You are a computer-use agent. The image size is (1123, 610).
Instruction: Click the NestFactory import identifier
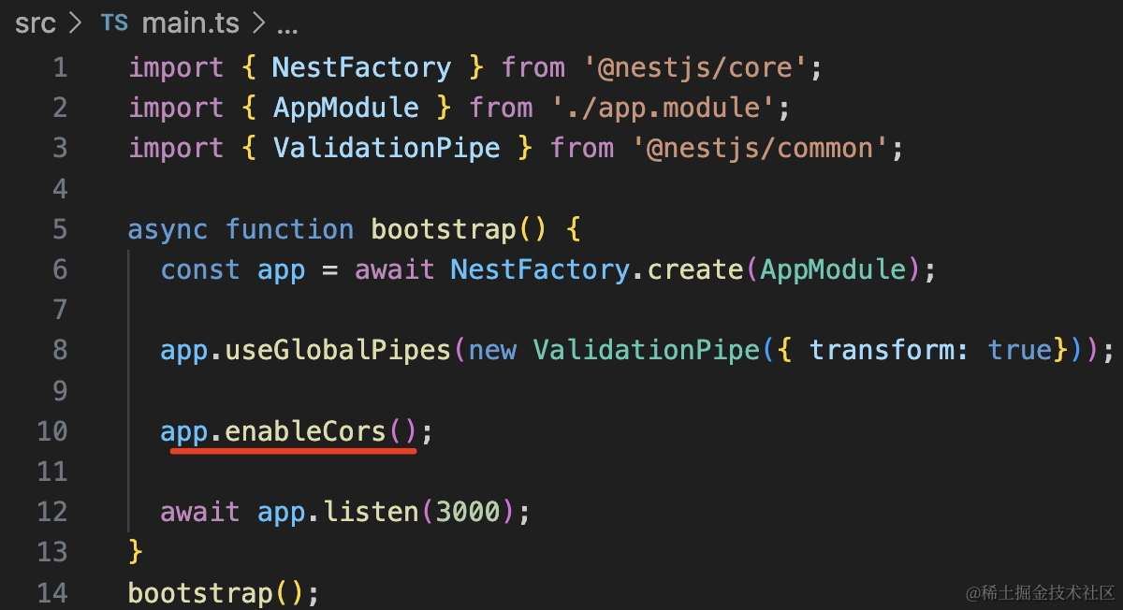click(x=361, y=67)
